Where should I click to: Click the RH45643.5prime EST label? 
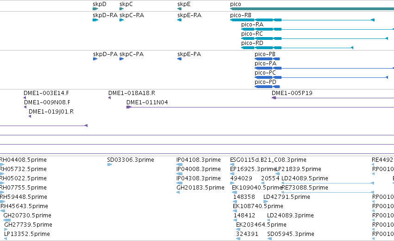coord(24,206)
